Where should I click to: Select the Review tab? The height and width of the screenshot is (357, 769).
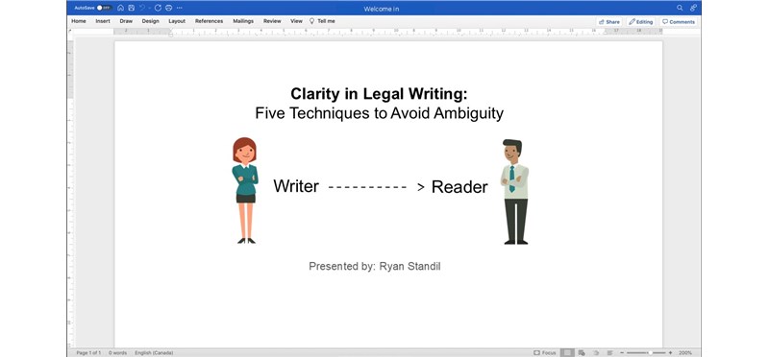[272, 21]
